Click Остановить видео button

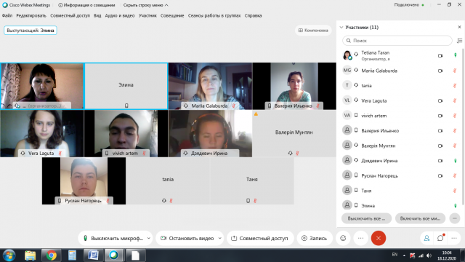[187, 238]
